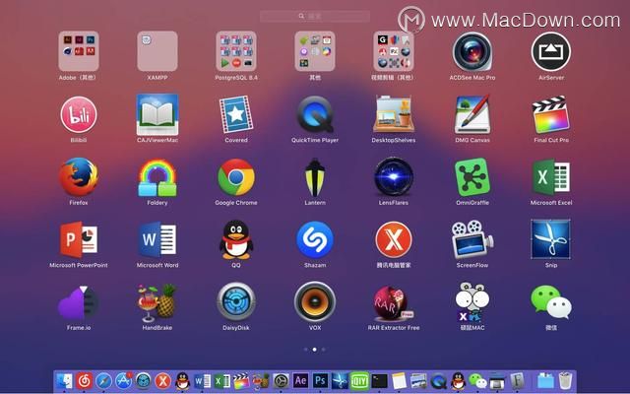This screenshot has height=394, width=630.
Task: Open the Foldery app
Action: [x=157, y=177]
